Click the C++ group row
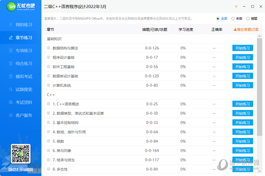 coord(151,95)
